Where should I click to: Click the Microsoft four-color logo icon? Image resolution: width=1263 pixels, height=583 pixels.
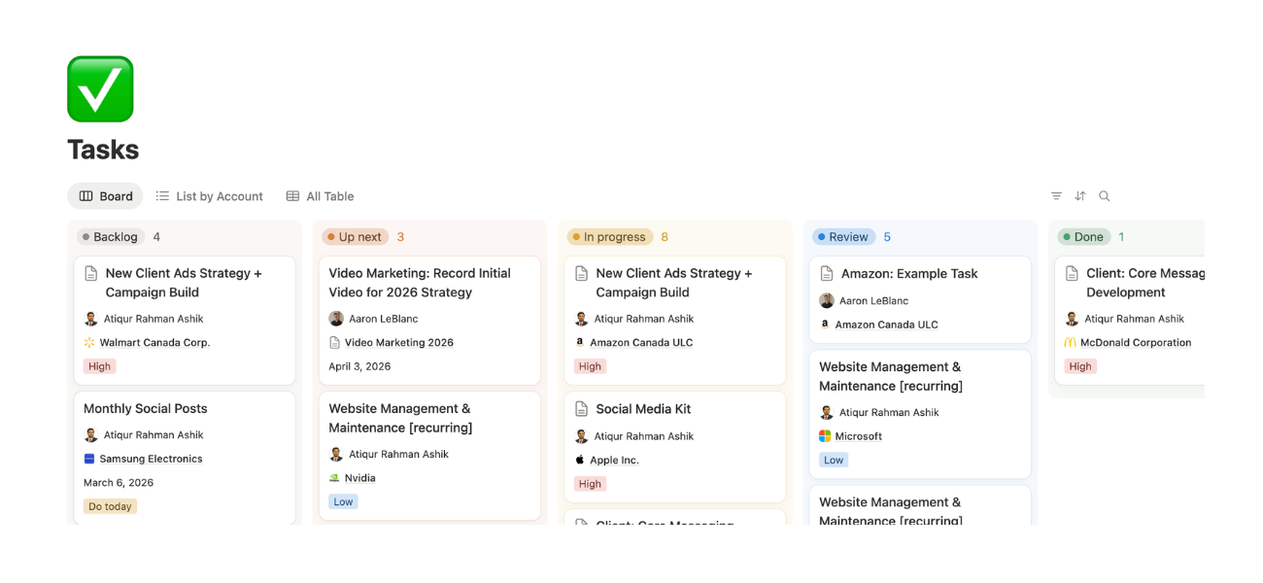click(825, 436)
